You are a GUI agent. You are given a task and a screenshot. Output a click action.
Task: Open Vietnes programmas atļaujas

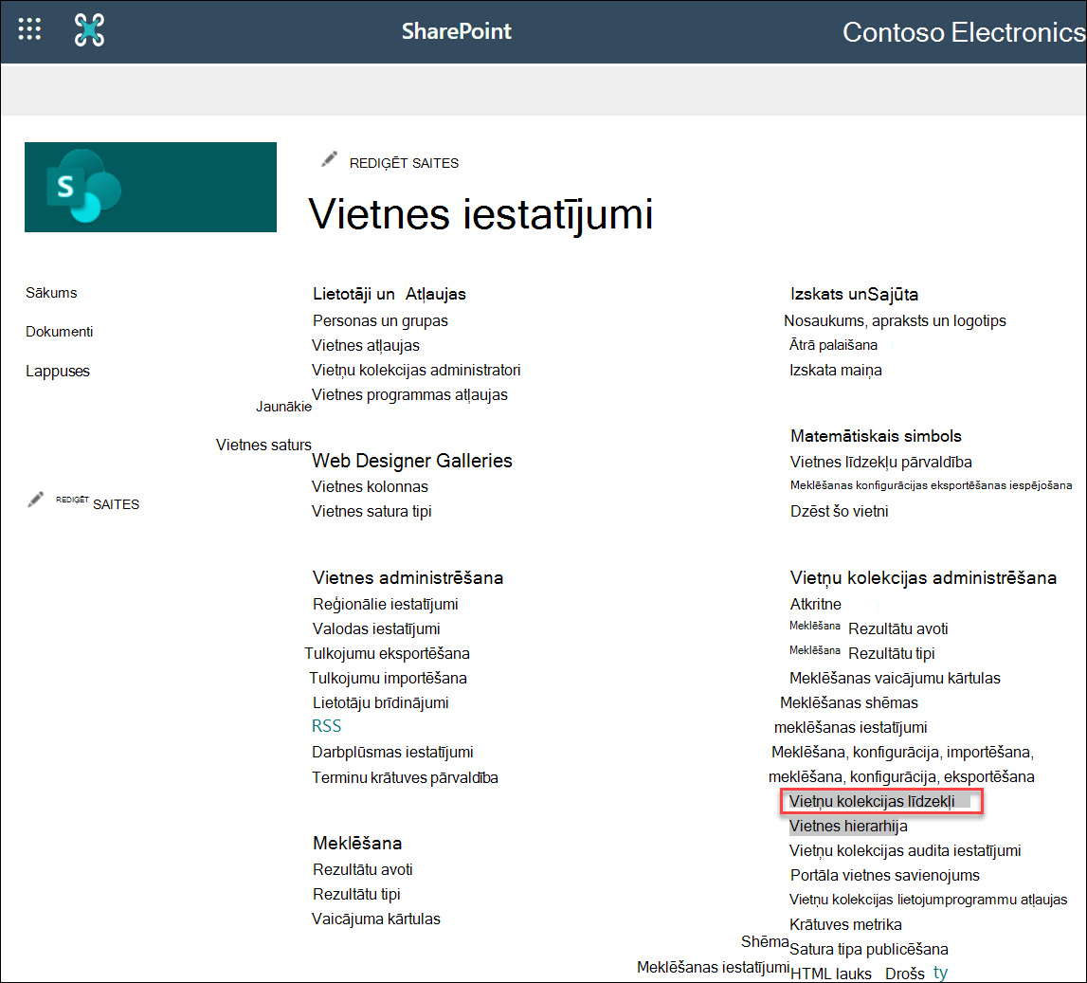(x=409, y=394)
